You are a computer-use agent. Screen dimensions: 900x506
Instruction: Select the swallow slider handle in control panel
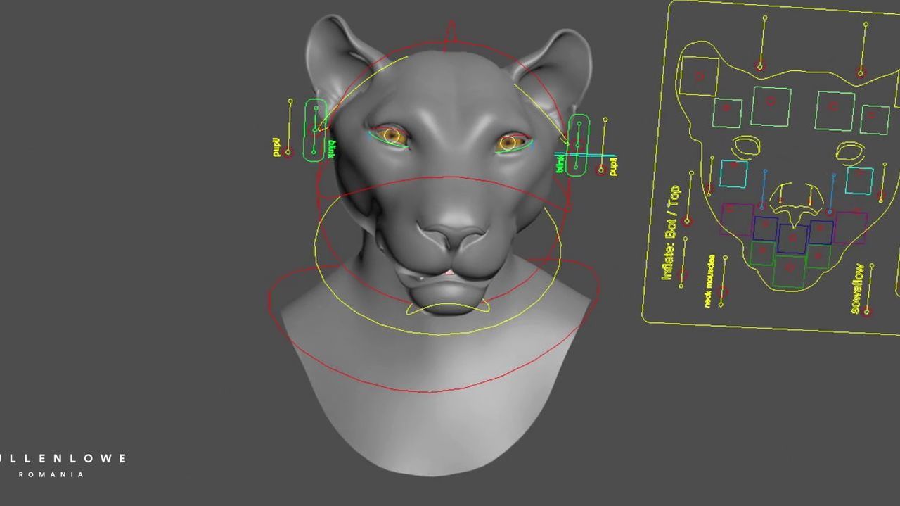click(867, 311)
